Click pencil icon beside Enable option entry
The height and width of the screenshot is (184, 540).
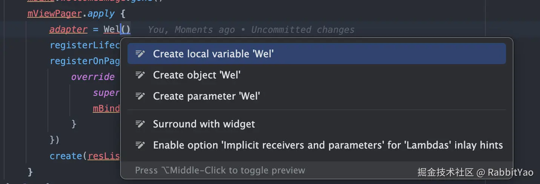pos(140,145)
